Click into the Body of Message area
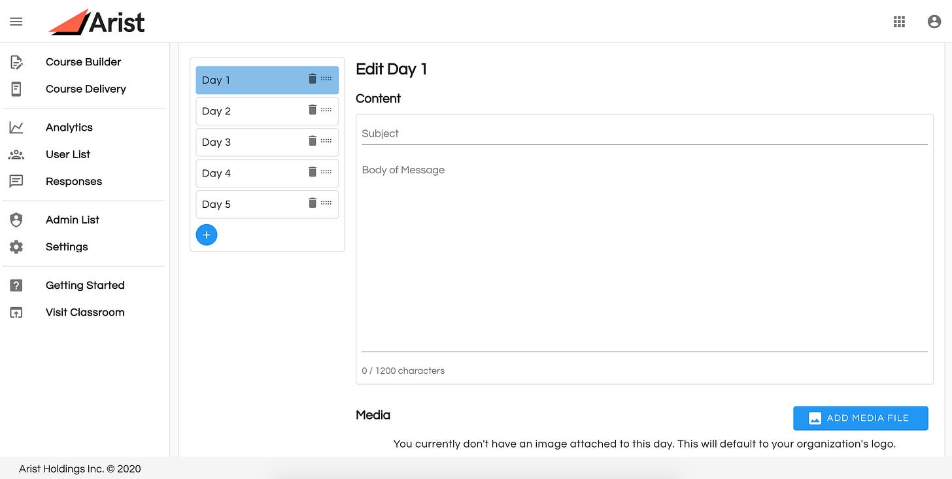Image resolution: width=952 pixels, height=479 pixels. (x=645, y=256)
